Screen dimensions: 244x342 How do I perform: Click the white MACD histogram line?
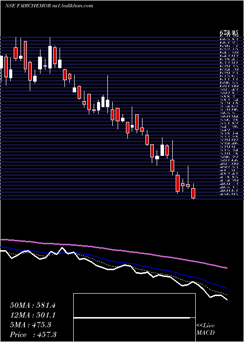(132, 318)
